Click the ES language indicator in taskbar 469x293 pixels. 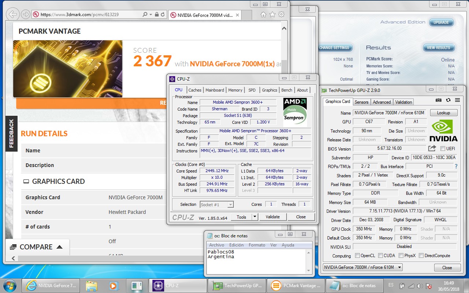point(391,285)
